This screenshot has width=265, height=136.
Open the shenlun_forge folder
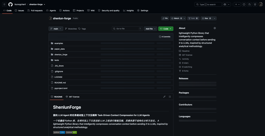point(61,54)
